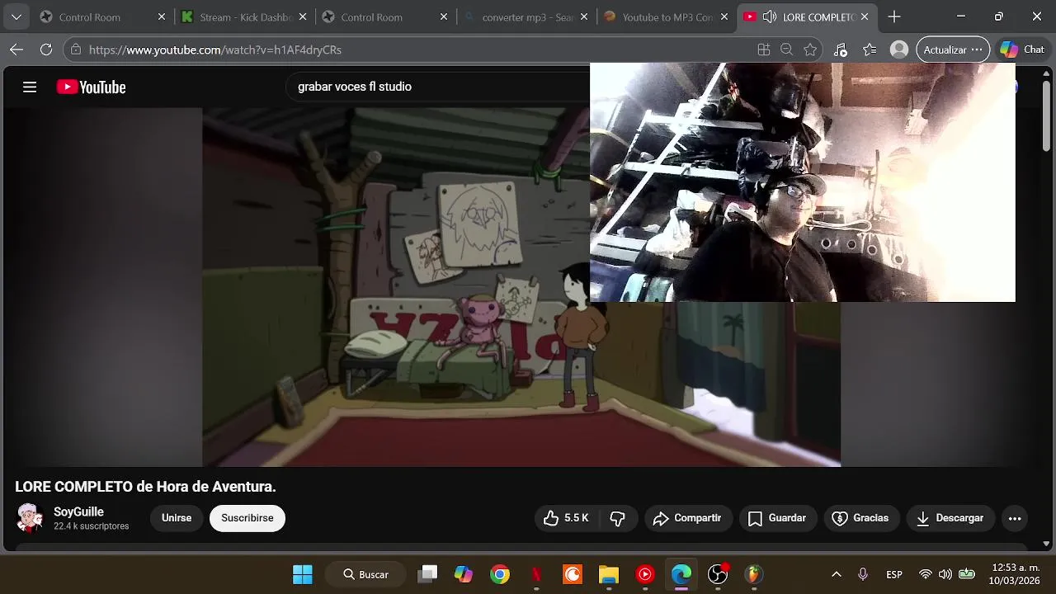Open Wi-Fi network tray icon

[x=926, y=574]
